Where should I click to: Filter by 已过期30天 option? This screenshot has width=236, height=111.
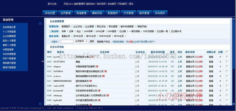click(176, 31)
